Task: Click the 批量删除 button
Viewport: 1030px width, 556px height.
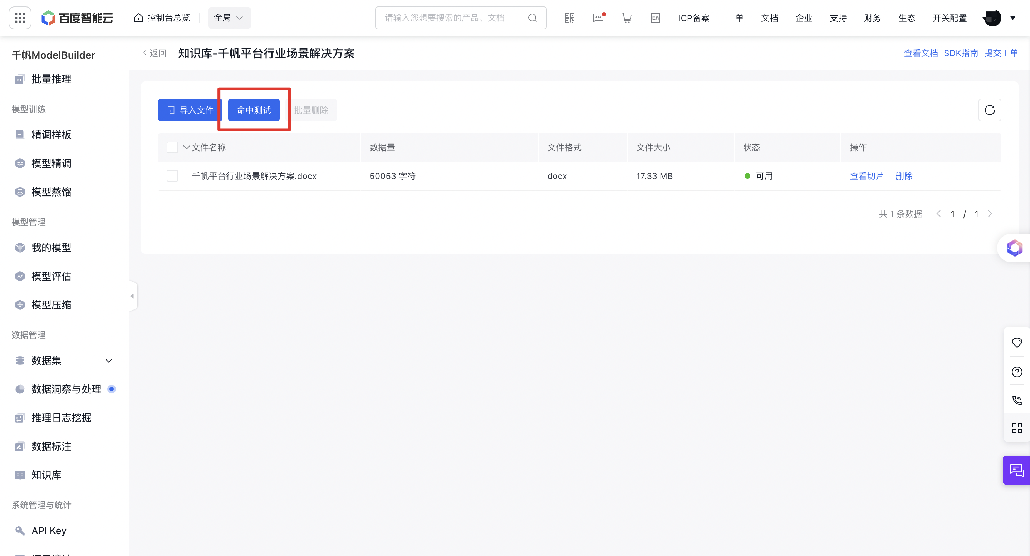Action: 311,110
